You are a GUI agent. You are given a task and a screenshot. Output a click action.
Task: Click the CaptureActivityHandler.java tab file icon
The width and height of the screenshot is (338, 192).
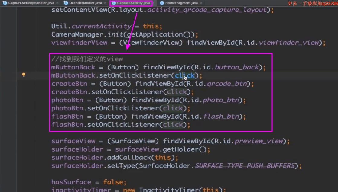pyautogui.click(x=5, y=3)
